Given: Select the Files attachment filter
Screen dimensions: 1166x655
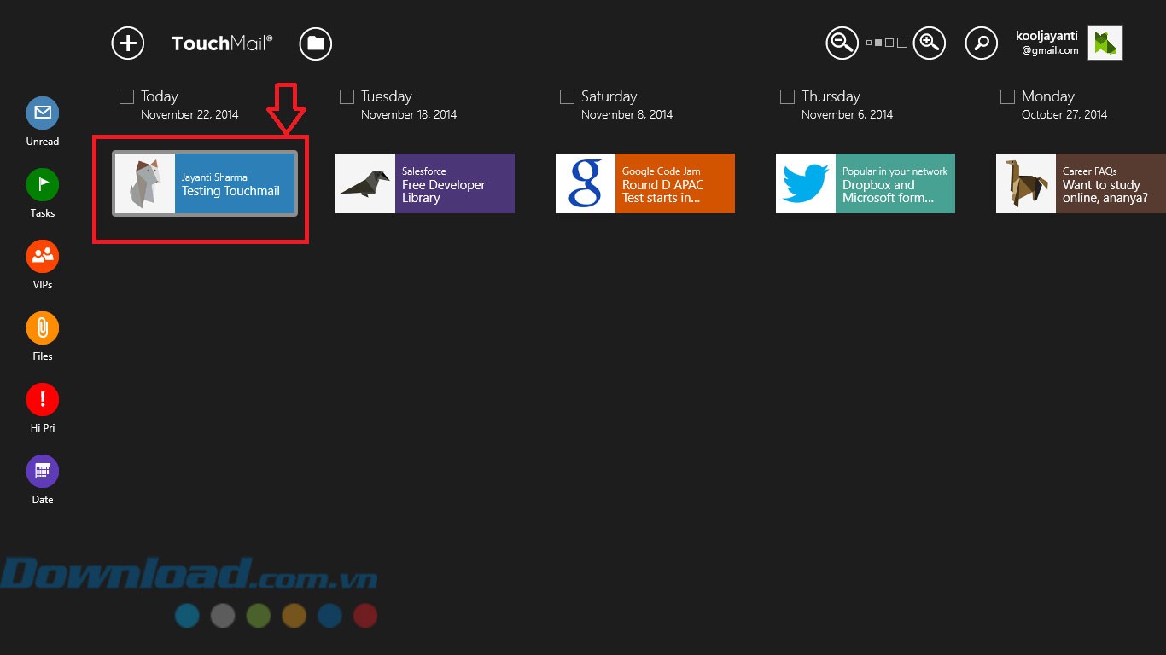Looking at the screenshot, I should coord(42,327).
